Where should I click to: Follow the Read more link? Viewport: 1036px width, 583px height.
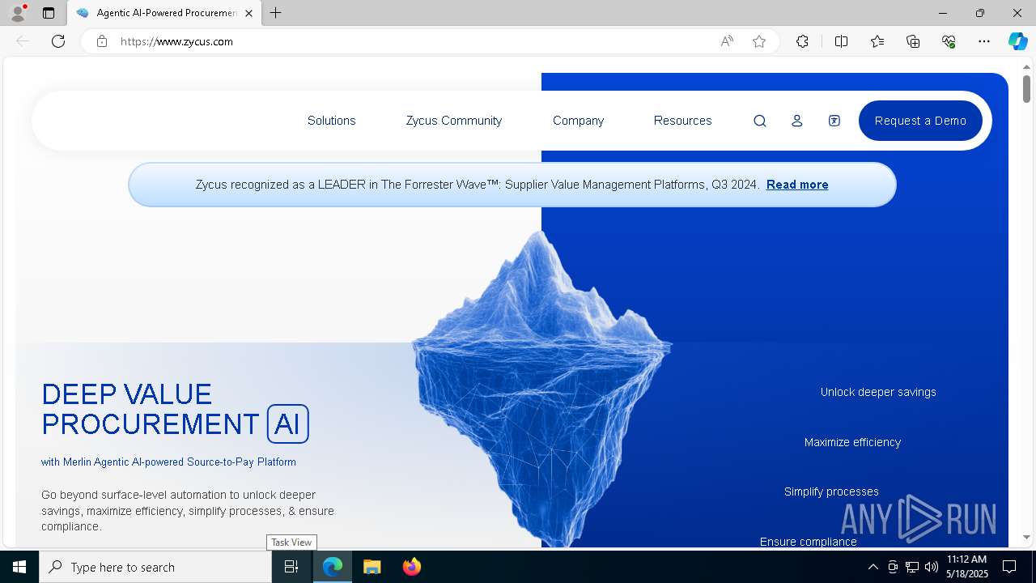click(x=797, y=185)
